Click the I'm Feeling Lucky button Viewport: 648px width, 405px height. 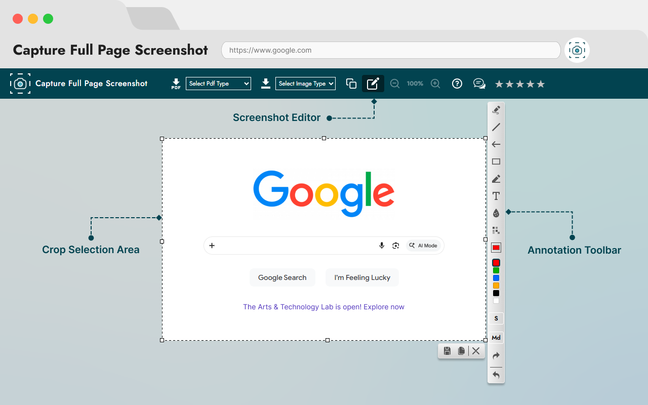362,277
